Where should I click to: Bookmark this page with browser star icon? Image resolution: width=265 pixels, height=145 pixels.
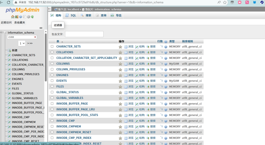pyautogui.click(x=225, y=2)
